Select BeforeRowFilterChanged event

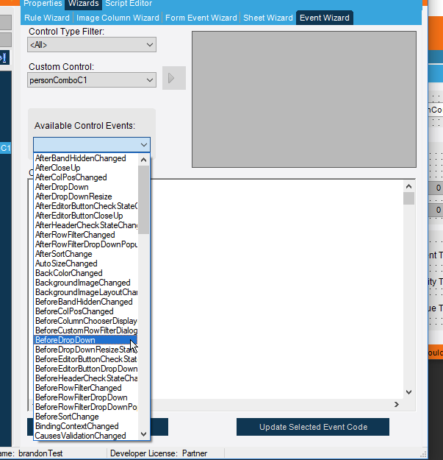(x=85, y=388)
